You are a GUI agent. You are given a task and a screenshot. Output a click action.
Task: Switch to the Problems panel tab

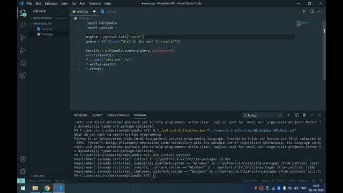point(81,115)
